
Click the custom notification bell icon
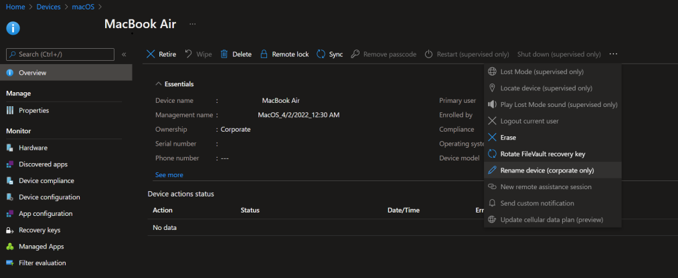click(x=492, y=203)
